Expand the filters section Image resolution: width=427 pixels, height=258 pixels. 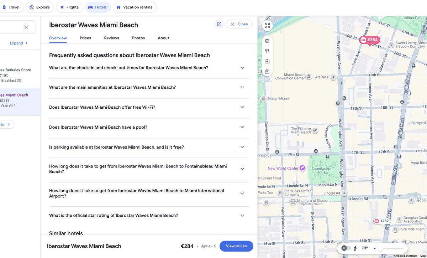[19, 43]
